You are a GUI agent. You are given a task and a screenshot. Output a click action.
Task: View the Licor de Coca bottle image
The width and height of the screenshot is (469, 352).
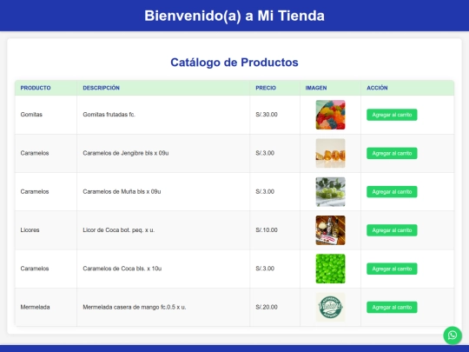click(330, 230)
